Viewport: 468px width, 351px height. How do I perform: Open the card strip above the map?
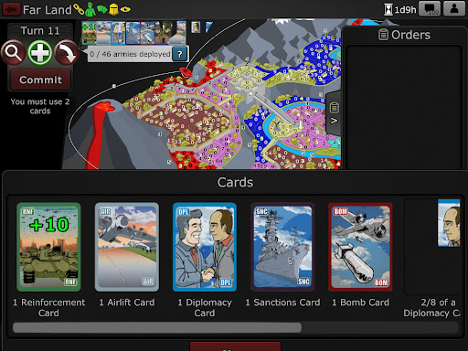pyautogui.click(x=134, y=33)
